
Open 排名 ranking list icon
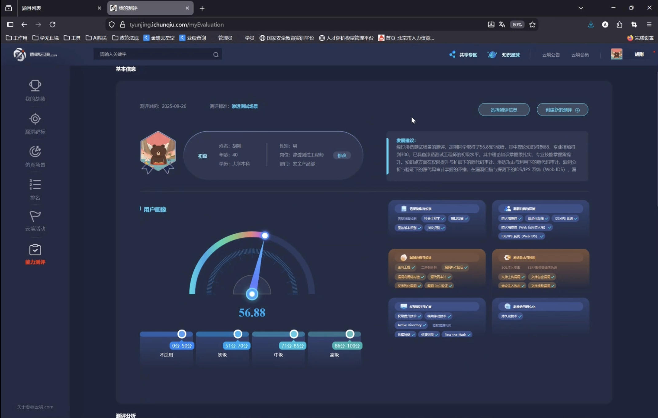[35, 184]
